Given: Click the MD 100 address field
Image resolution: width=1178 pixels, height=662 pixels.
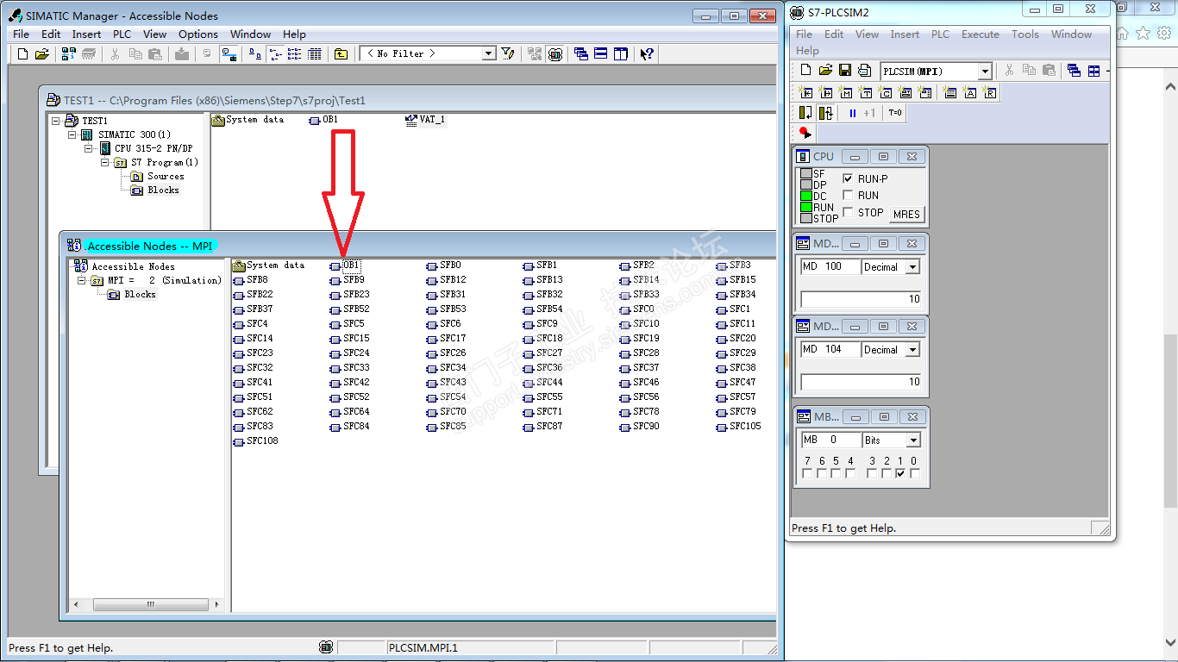Looking at the screenshot, I should click(x=830, y=267).
